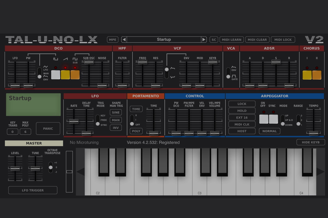Open the Startup preset selector
The image size is (328, 218).
(164, 40)
